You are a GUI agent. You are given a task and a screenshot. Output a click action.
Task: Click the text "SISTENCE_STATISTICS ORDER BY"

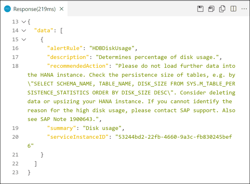[73, 93]
